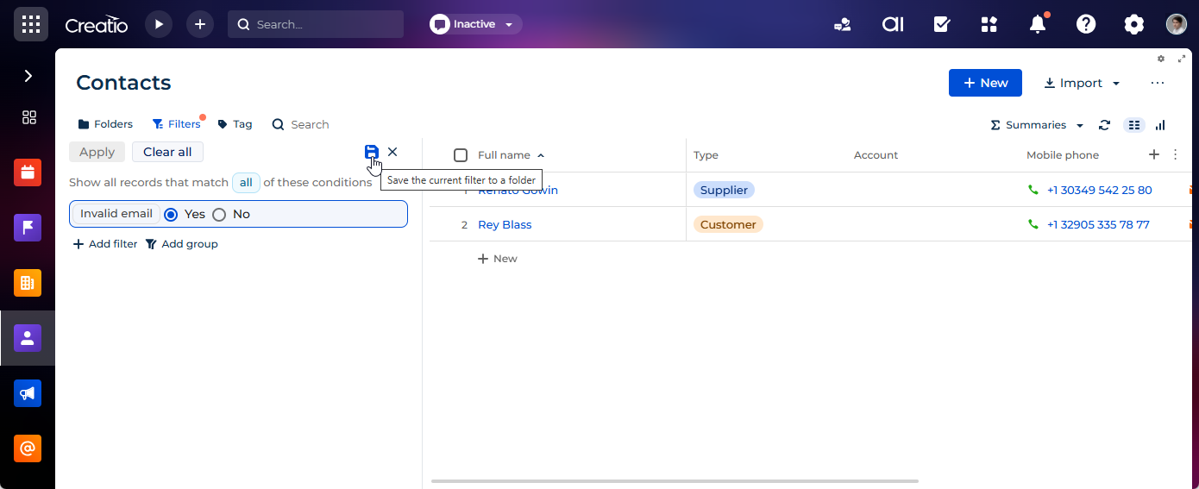Open the user profile avatar
Viewport: 1199px width, 489px height.
[1177, 24]
